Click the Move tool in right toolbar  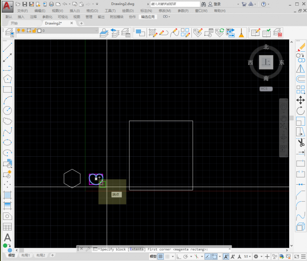tap(301, 100)
